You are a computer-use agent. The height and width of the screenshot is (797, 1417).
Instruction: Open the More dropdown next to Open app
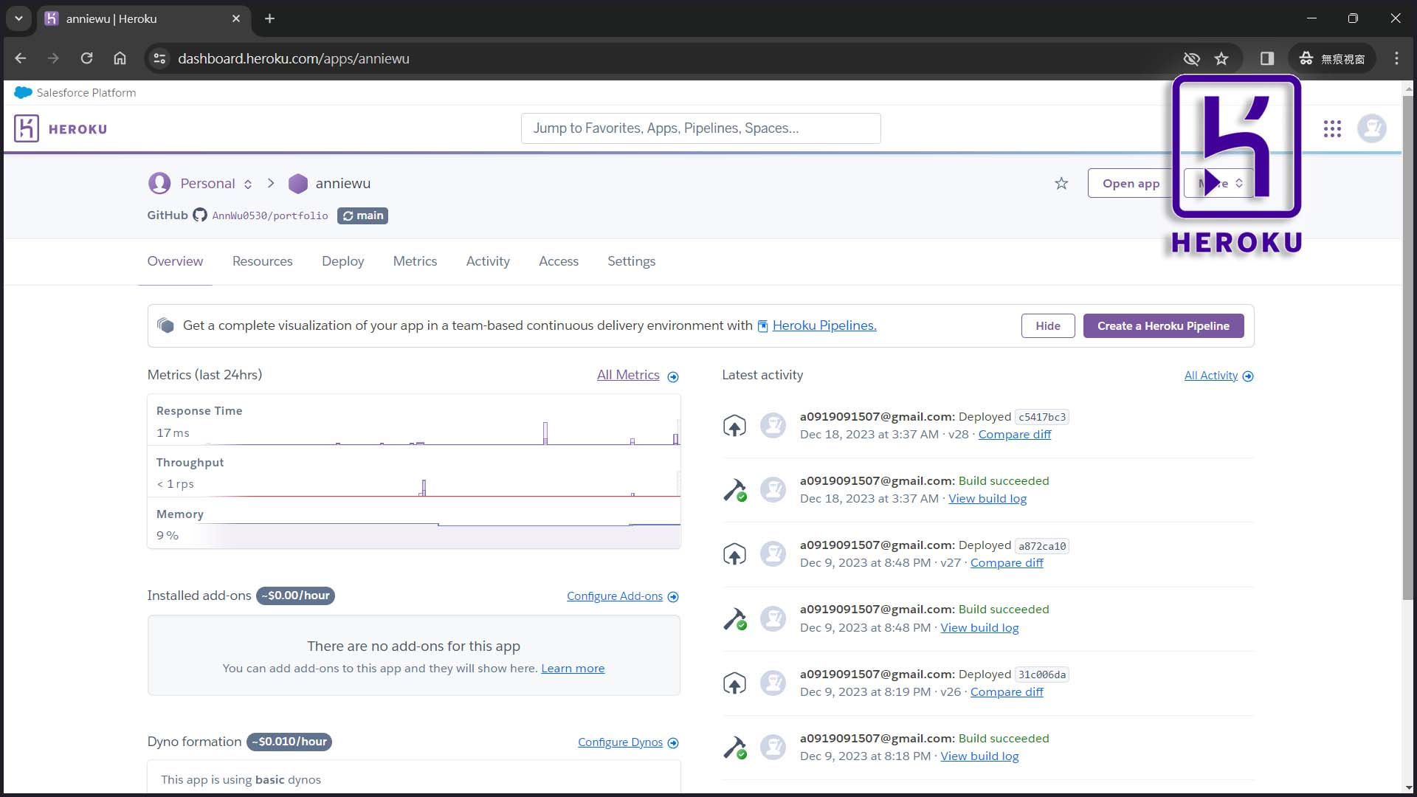coord(1218,183)
